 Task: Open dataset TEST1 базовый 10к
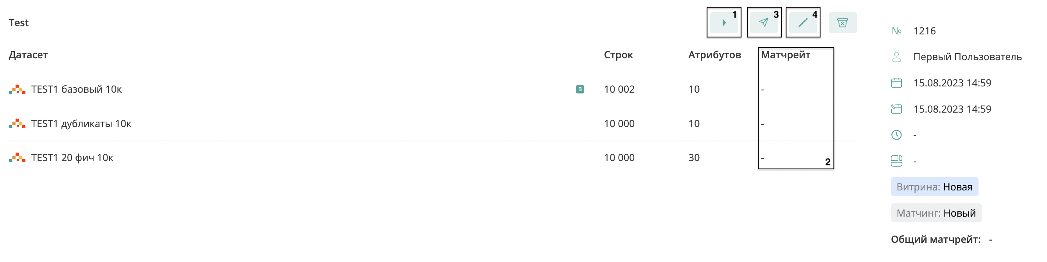click(76, 90)
